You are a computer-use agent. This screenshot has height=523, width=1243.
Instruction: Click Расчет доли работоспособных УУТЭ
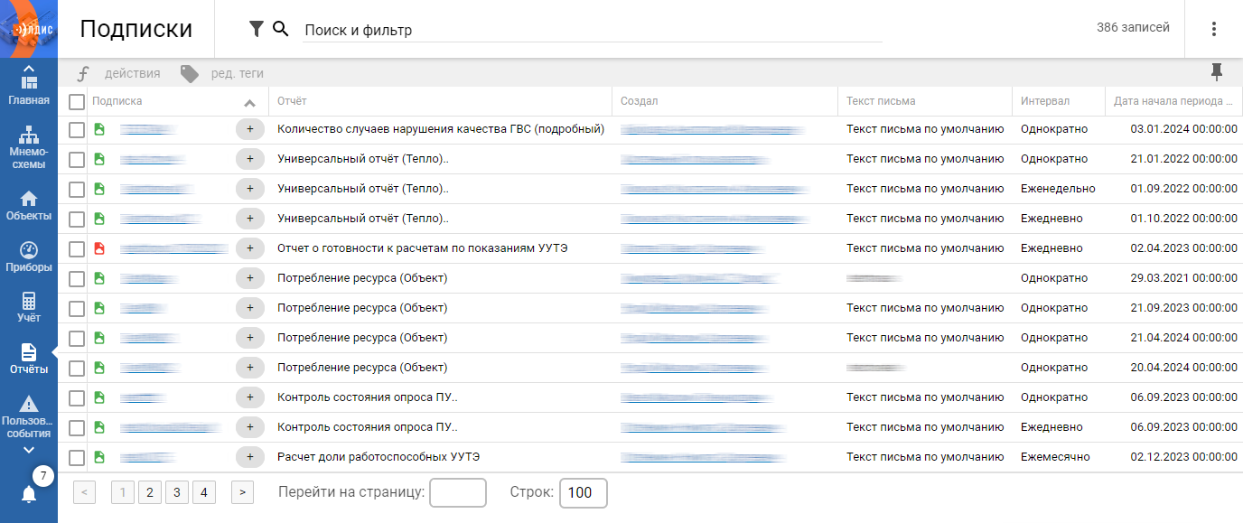point(379,457)
